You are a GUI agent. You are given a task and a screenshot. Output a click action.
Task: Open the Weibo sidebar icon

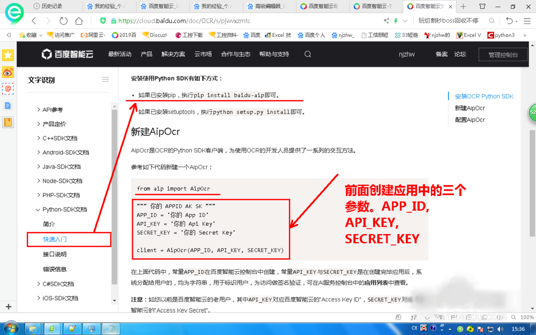[x=8, y=72]
